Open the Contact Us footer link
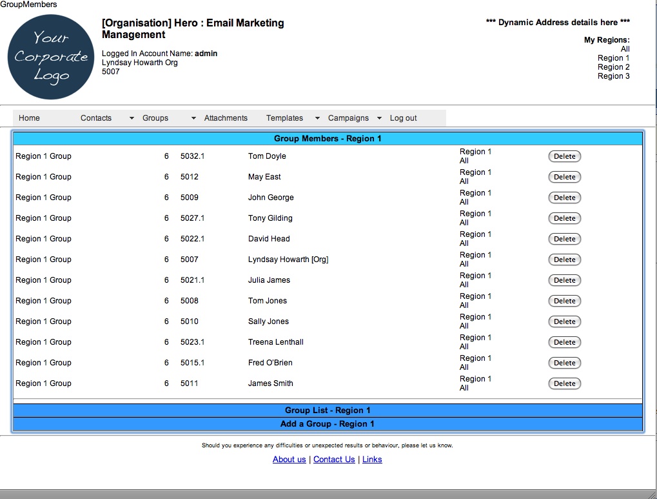The image size is (657, 499). click(x=334, y=460)
